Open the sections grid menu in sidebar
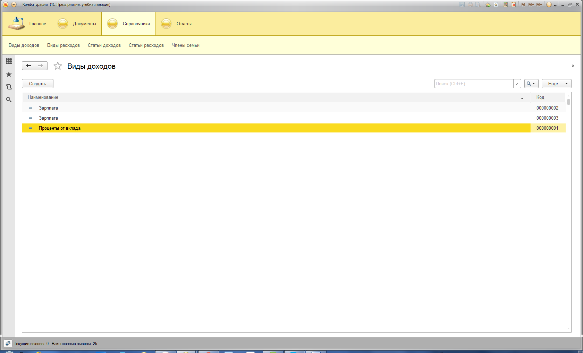The width and height of the screenshot is (583, 353). click(9, 61)
